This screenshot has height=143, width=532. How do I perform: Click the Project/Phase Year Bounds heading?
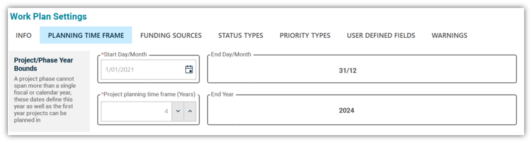[43, 64]
